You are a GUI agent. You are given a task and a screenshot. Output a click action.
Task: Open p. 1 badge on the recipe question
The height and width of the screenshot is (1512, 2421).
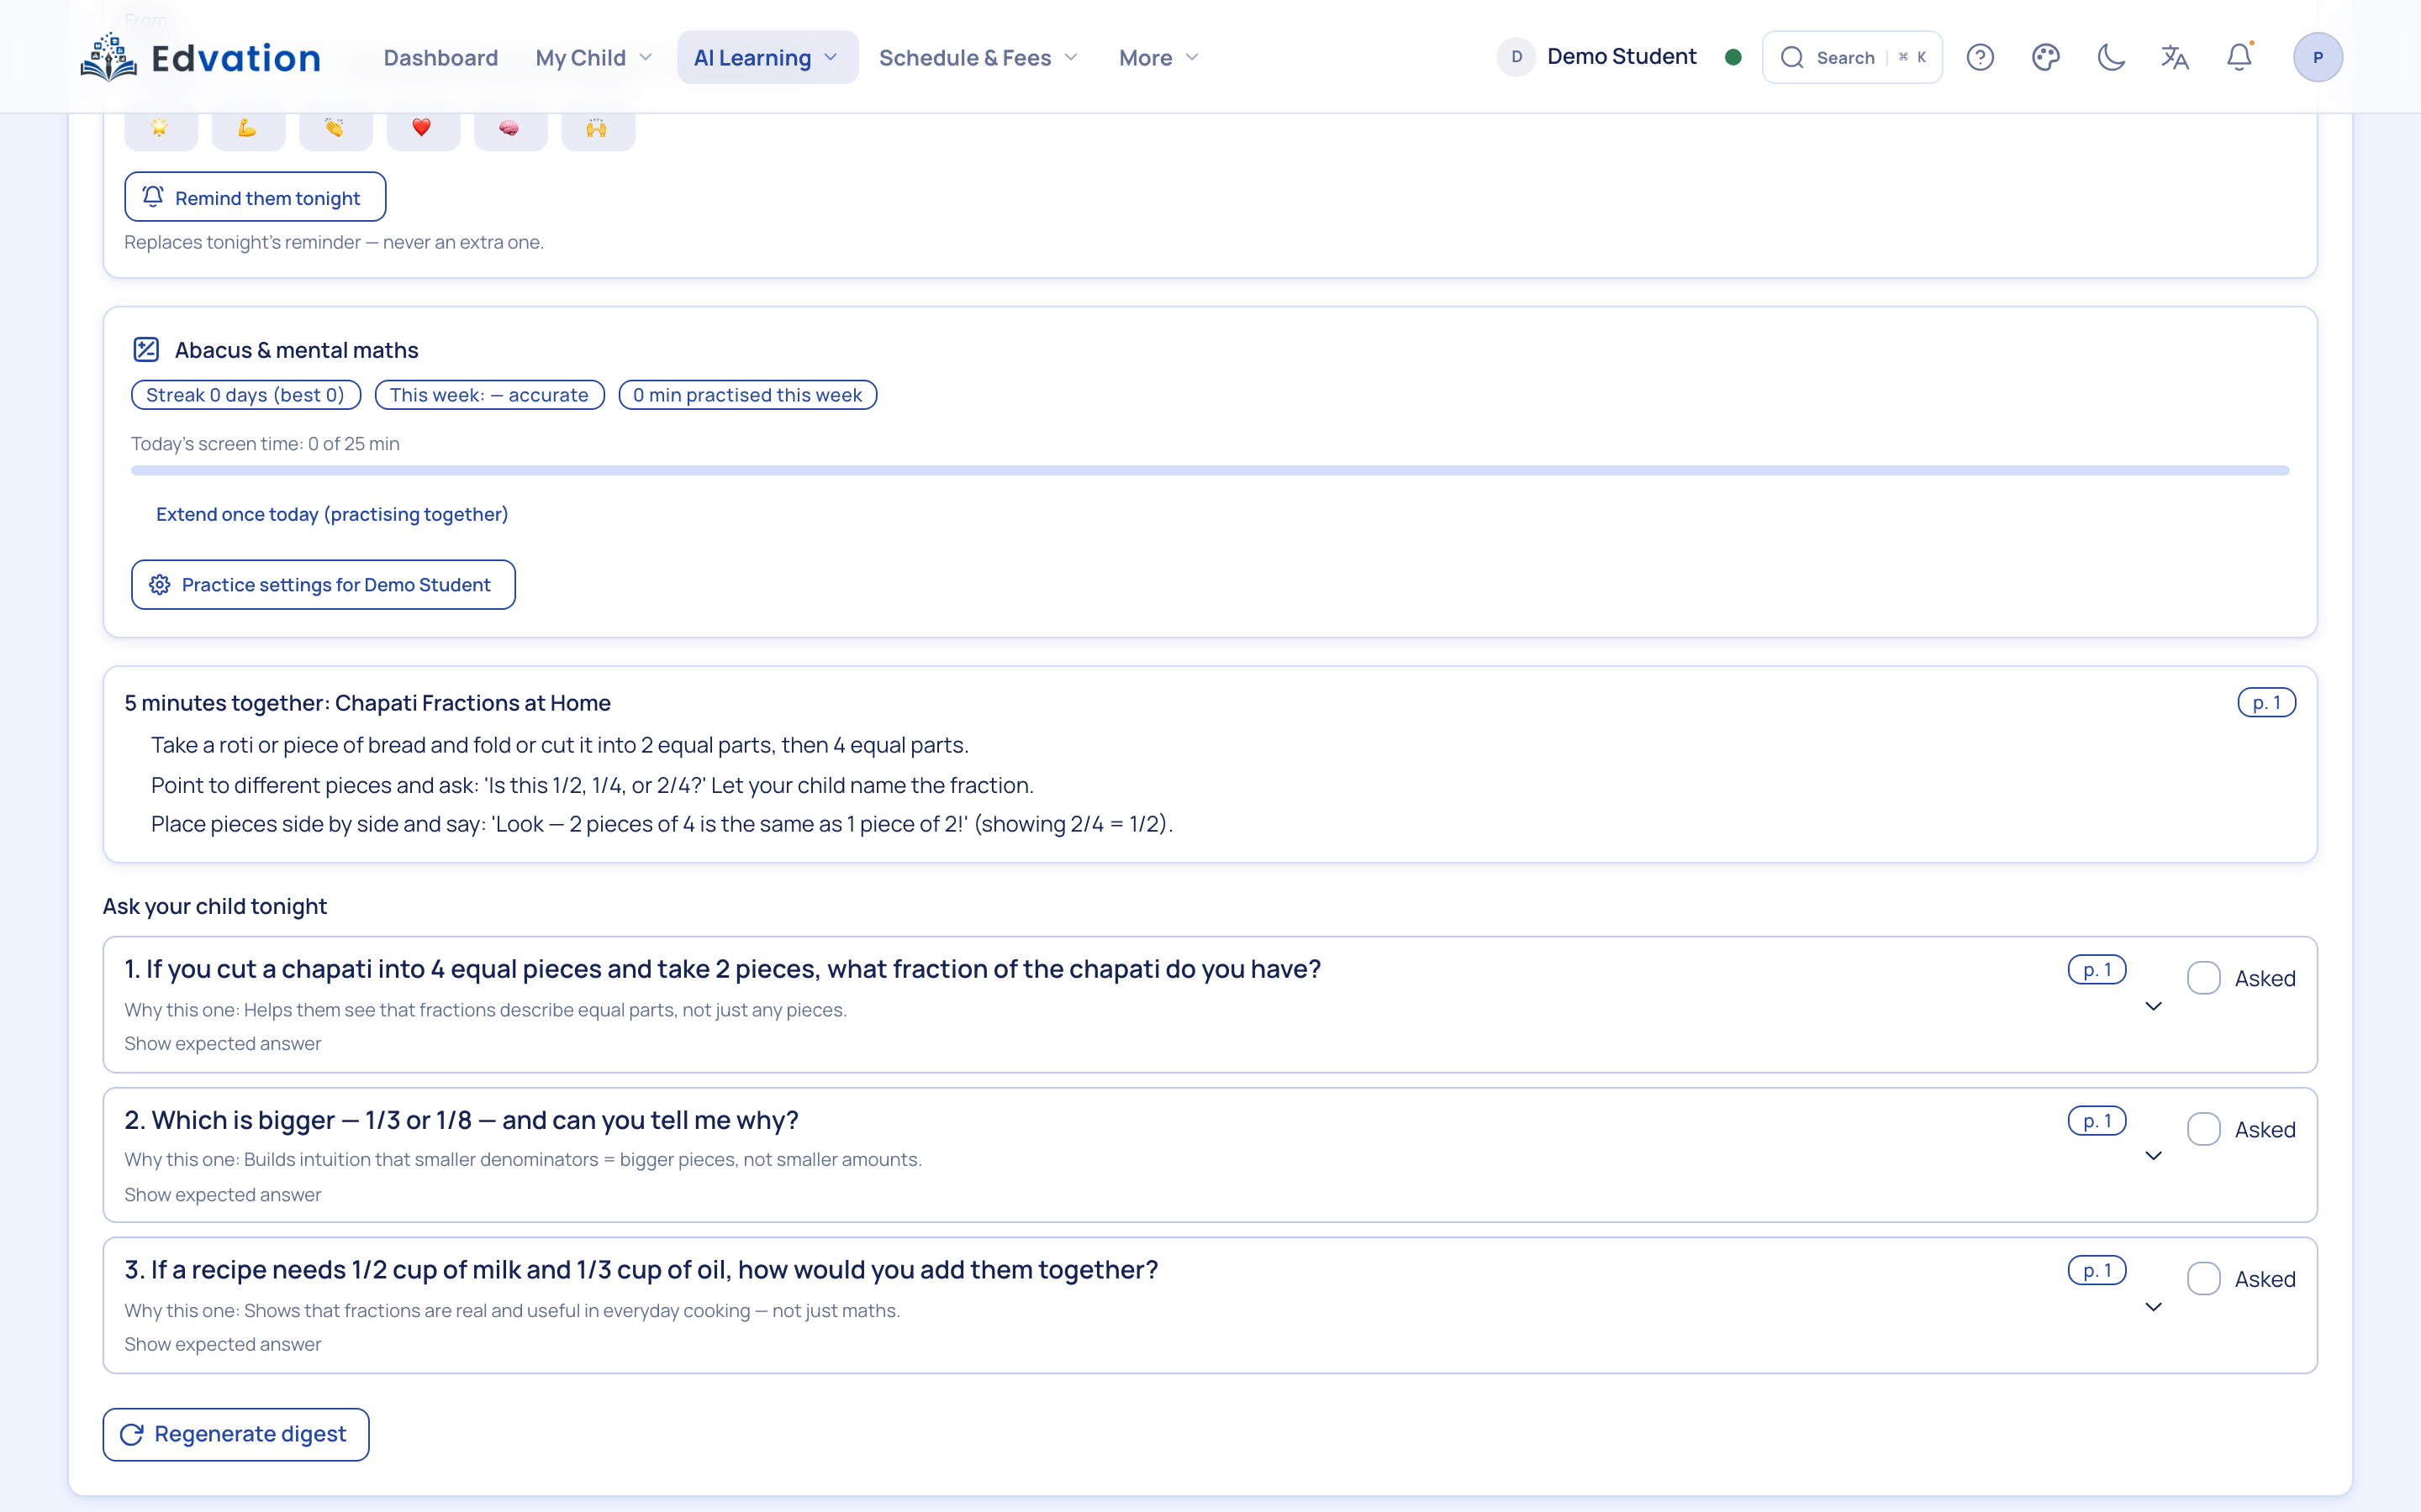pyautogui.click(x=2097, y=1271)
